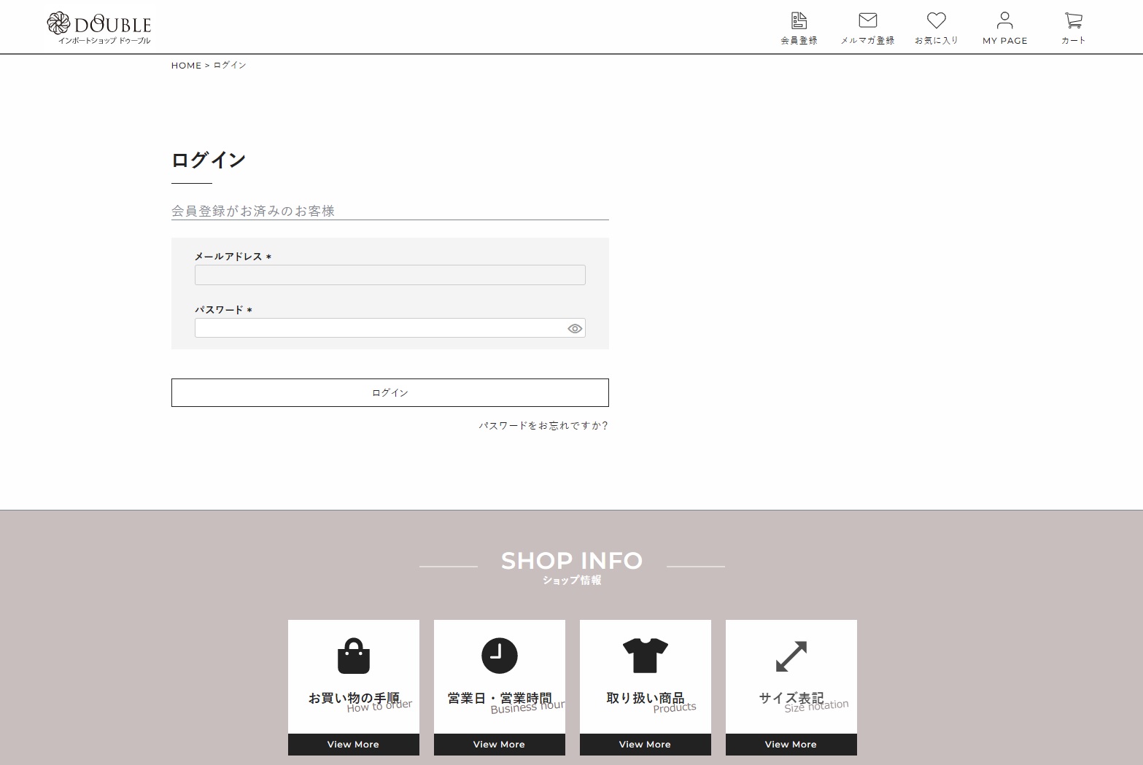Click the T-shirt products icon
The image size is (1143, 765).
(x=646, y=656)
